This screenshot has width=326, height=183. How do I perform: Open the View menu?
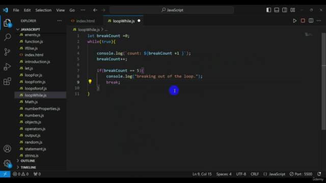tap(60, 10)
